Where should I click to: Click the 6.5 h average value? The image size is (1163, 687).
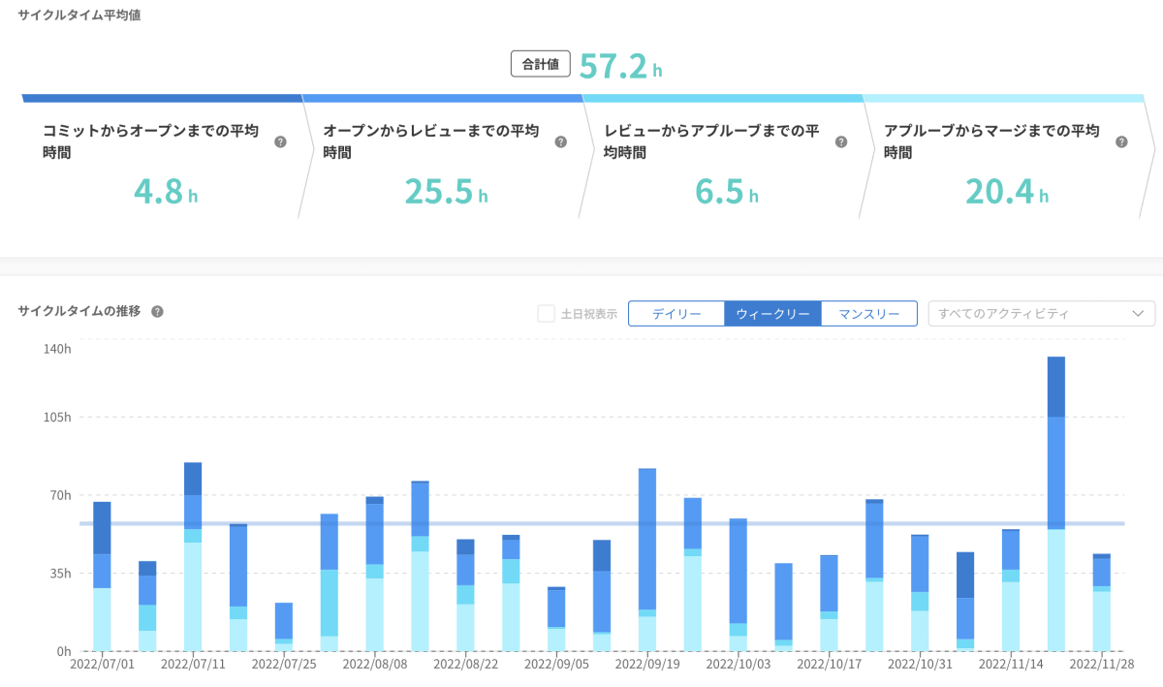727,192
